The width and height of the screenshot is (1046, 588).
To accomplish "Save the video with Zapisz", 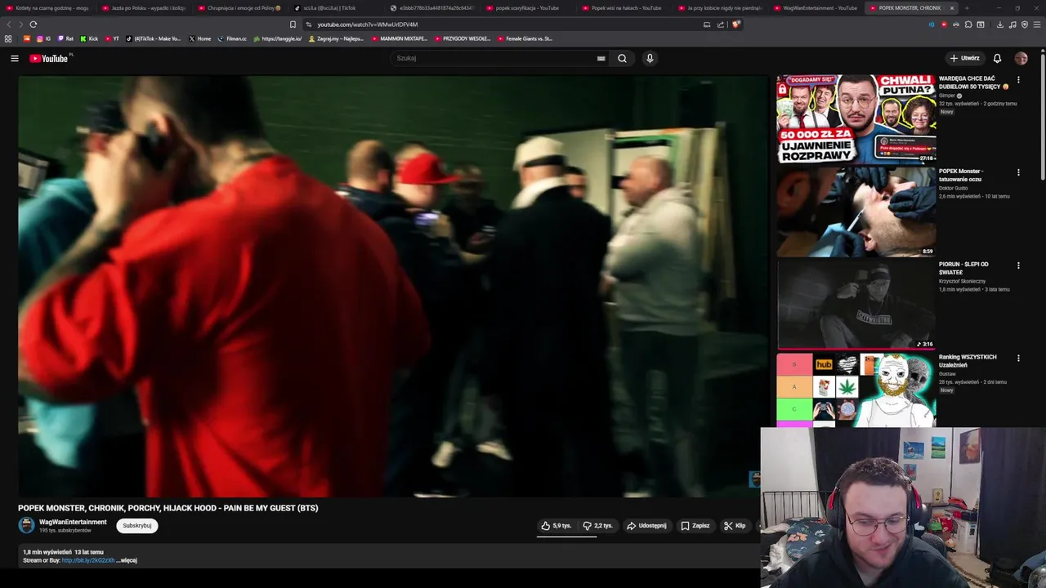I will [x=695, y=526].
